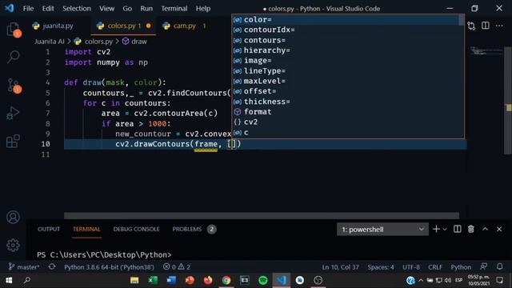Open the Run and Debug view
Image resolution: width=512 pixels, height=288 pixels.
(x=13, y=113)
